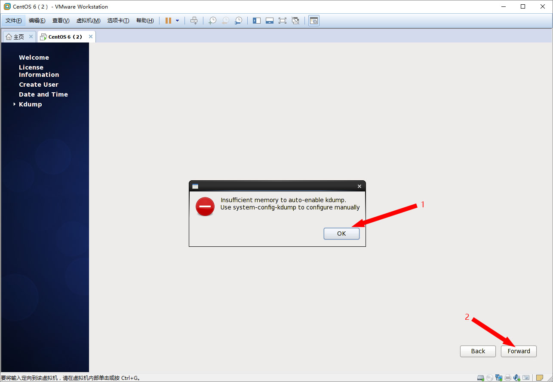This screenshot has height=382, width=553.
Task: Toggle the library sidebar view
Action: point(257,21)
